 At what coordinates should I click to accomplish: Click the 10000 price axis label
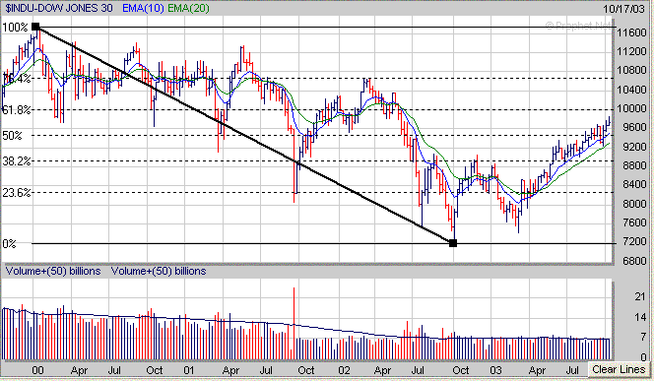point(631,108)
